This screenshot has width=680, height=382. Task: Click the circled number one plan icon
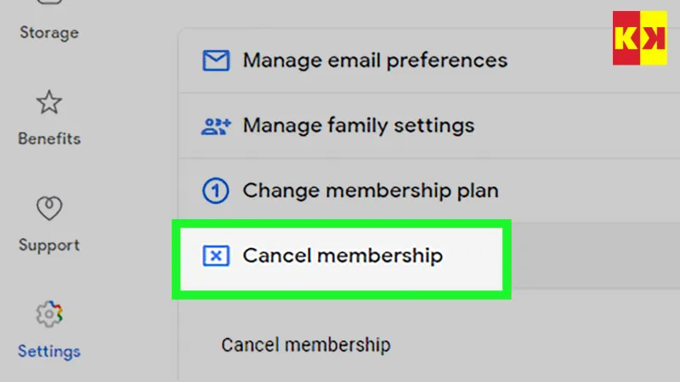point(216,191)
